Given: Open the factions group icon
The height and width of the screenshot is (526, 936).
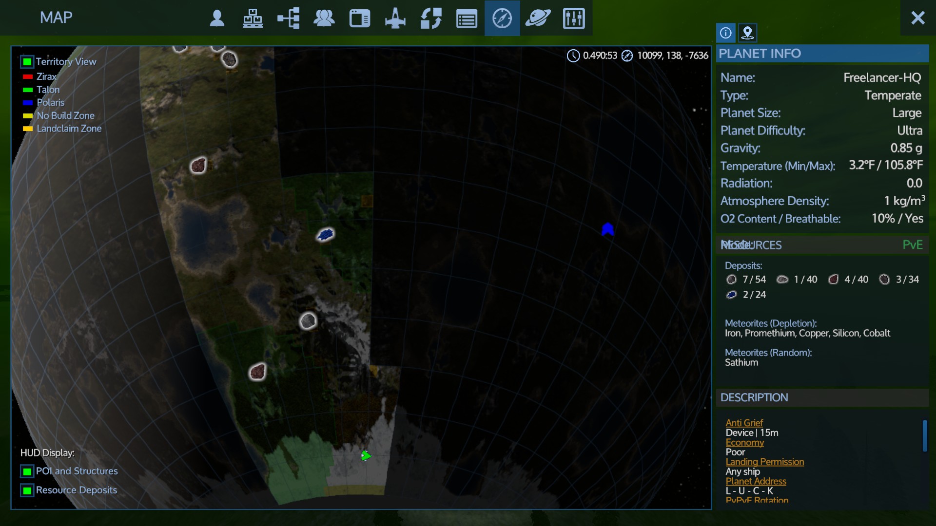Looking at the screenshot, I should point(324,19).
